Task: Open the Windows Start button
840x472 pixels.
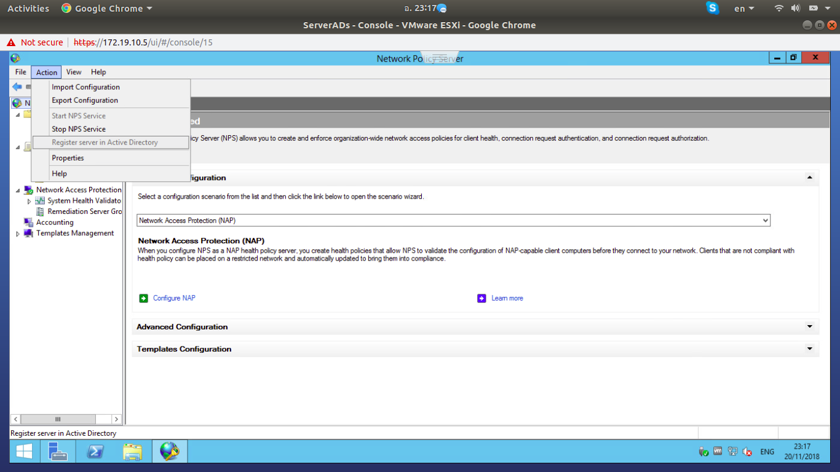Action: 25,452
